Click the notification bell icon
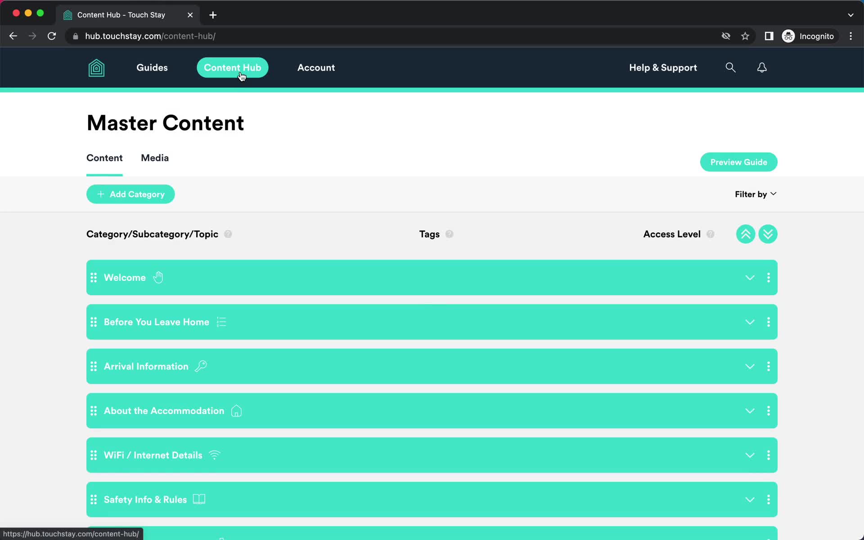Image resolution: width=864 pixels, height=540 pixels. tap(762, 67)
